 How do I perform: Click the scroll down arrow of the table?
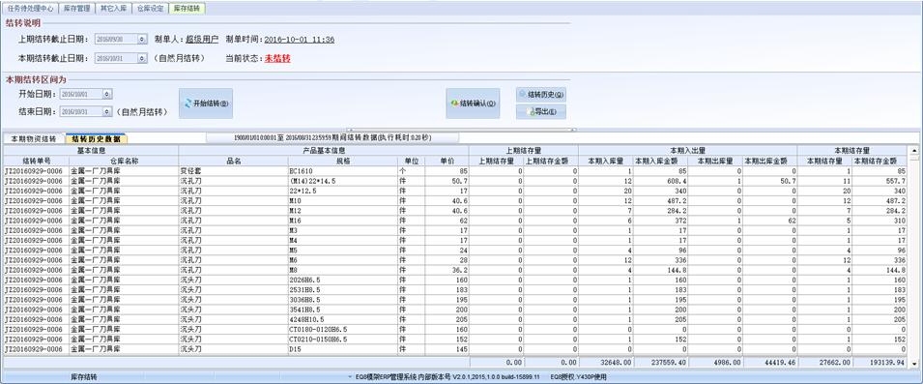click(x=913, y=364)
